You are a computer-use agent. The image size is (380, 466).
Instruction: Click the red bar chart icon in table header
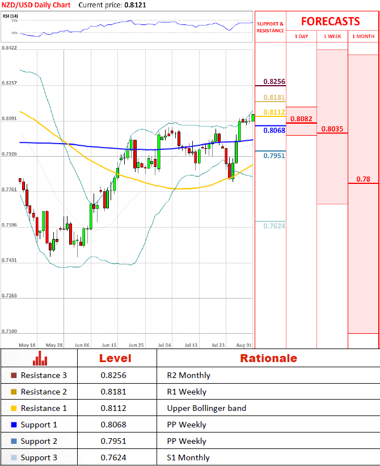coord(40,358)
